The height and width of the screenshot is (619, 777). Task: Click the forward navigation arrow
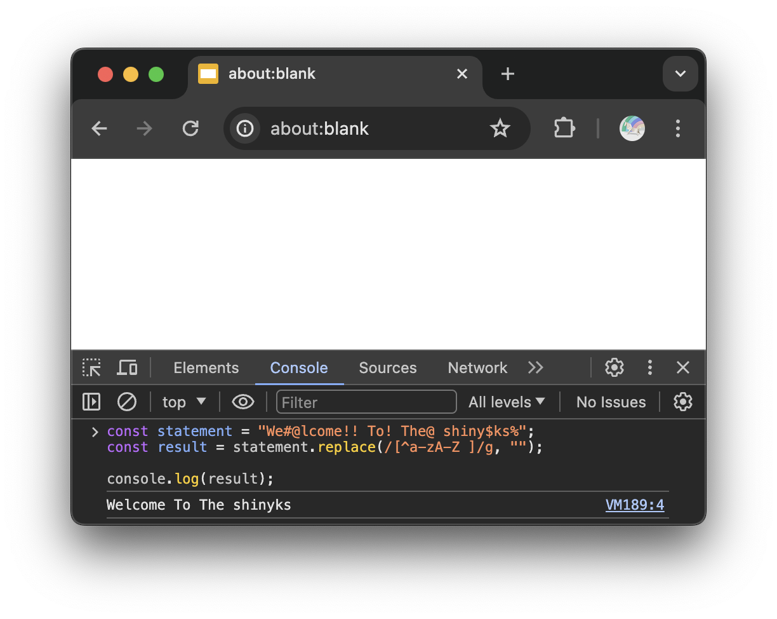click(x=145, y=129)
